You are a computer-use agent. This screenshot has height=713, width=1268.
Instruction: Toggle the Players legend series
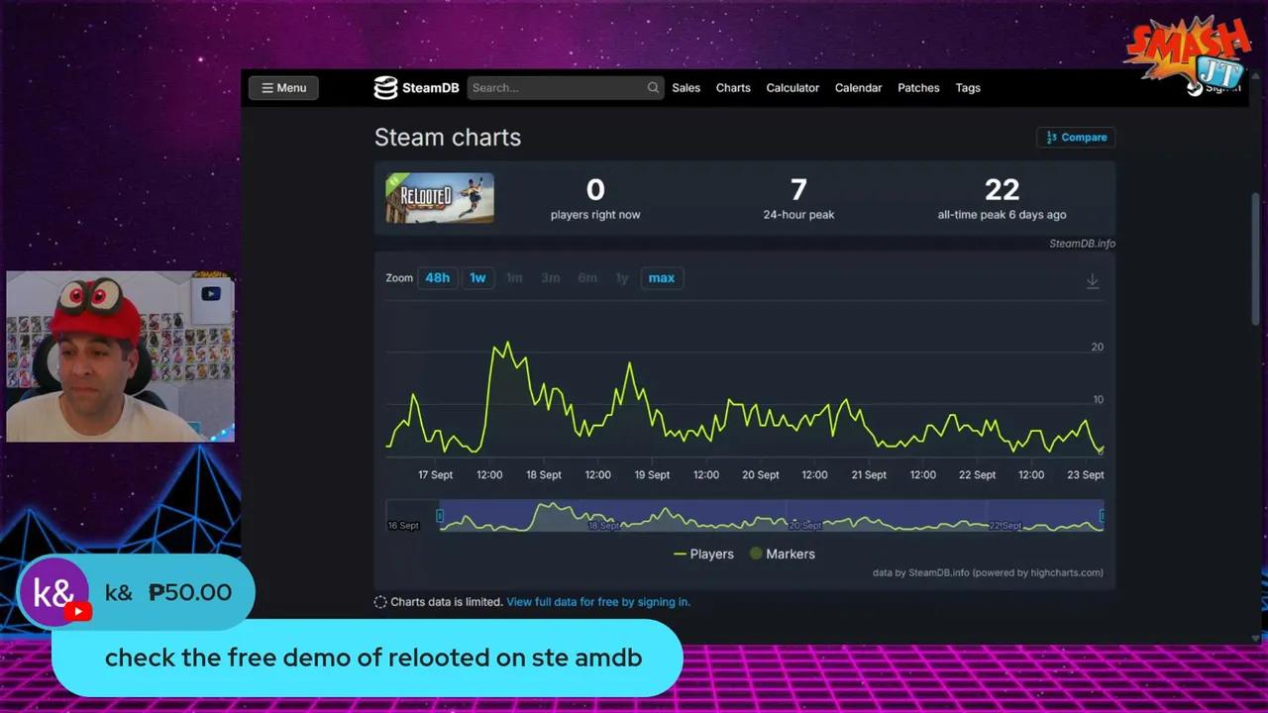703,554
